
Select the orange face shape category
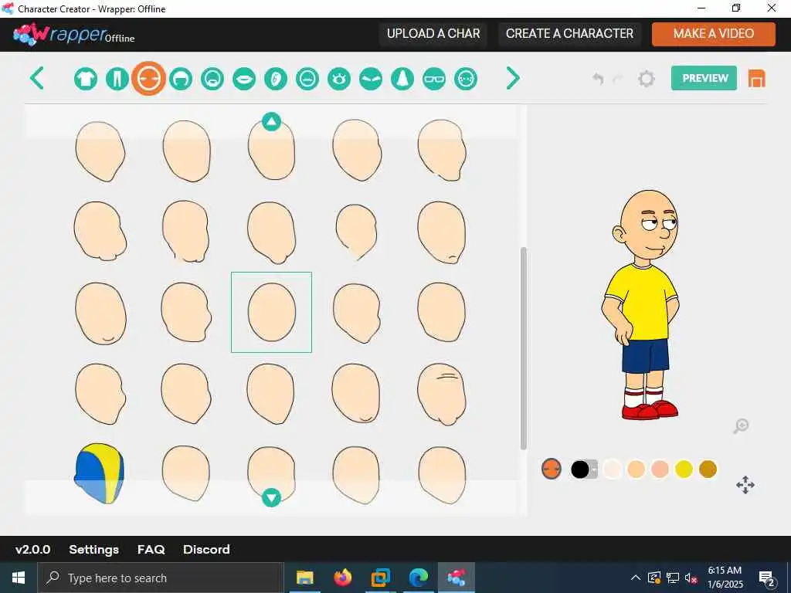149,79
